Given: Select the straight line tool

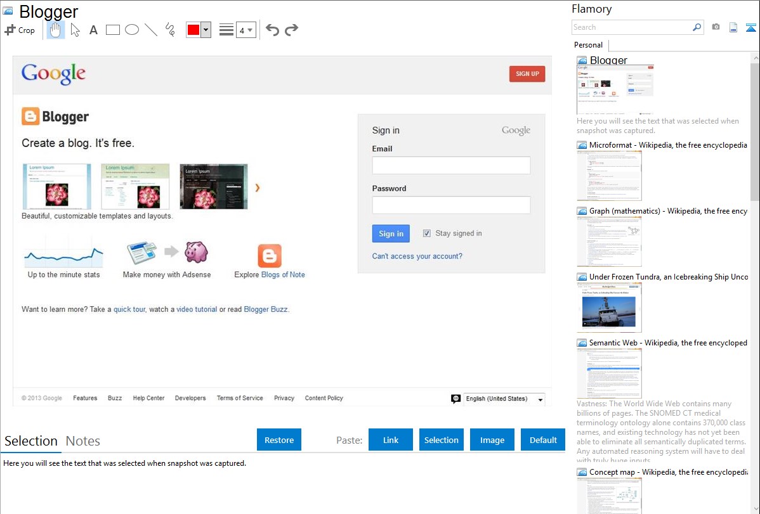Looking at the screenshot, I should [151, 30].
